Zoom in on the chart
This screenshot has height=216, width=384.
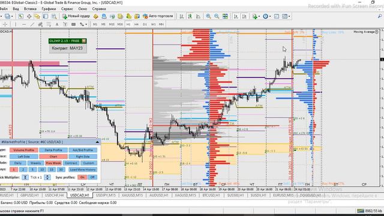208,16
